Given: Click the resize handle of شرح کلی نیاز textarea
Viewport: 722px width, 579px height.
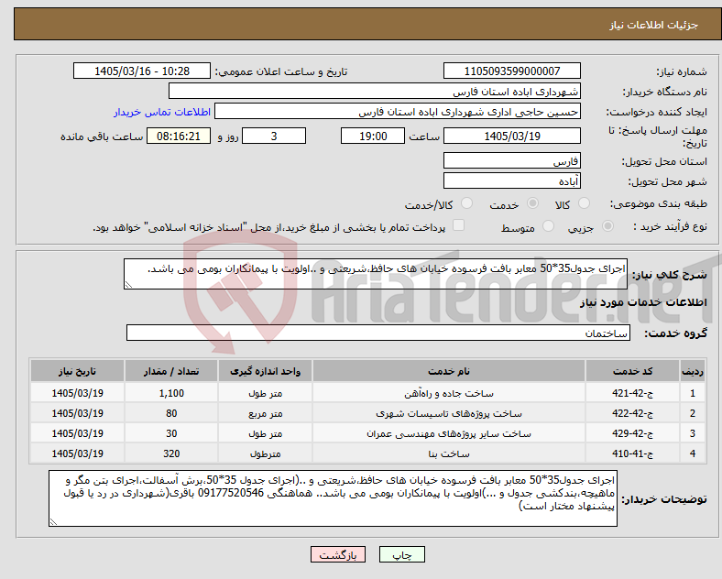Looking at the screenshot, I should click(x=128, y=285).
